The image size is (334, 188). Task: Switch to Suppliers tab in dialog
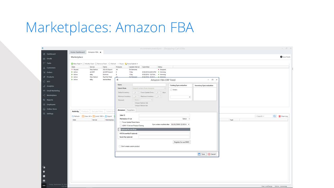[x=131, y=110]
